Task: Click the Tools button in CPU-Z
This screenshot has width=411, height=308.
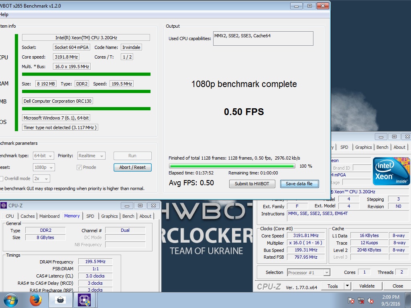Action: [x=332, y=286]
